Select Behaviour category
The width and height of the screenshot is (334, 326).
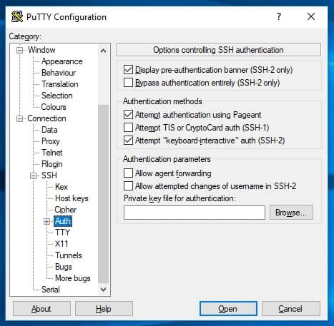[x=59, y=73]
